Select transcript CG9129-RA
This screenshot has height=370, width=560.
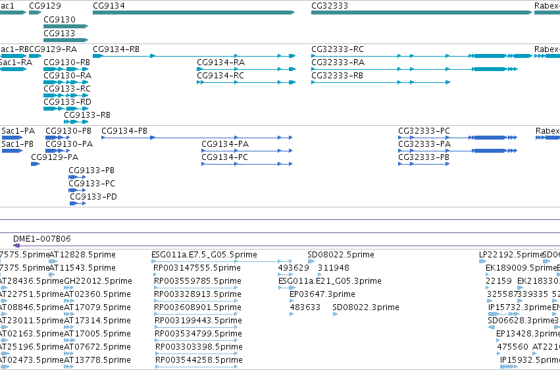click(x=53, y=49)
